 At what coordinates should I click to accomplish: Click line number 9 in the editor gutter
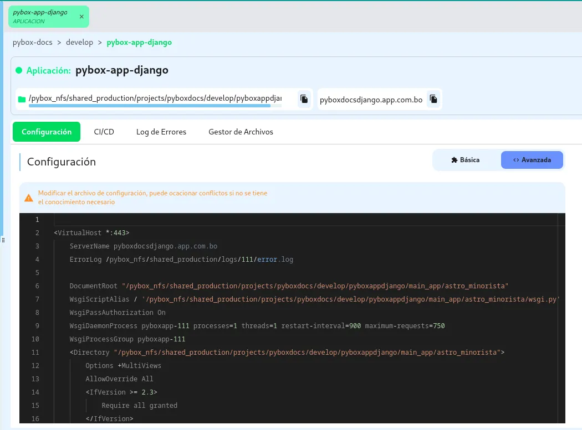(x=37, y=326)
